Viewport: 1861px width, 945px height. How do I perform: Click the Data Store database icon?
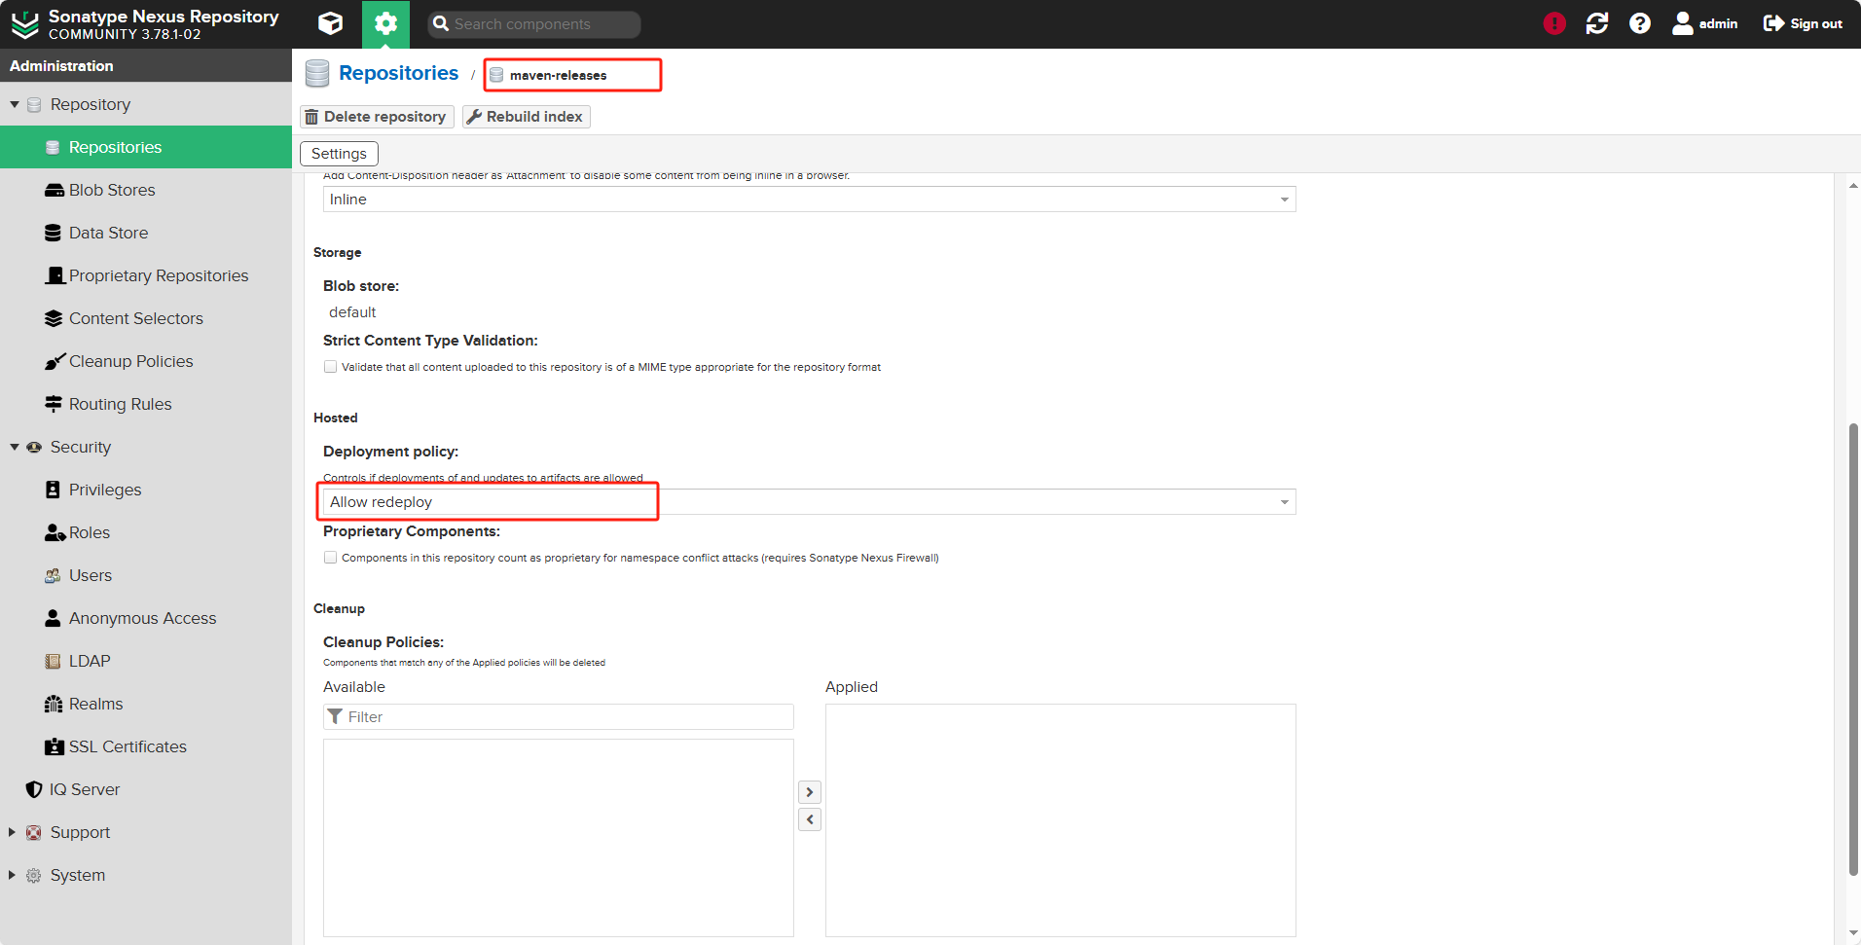pos(54,233)
